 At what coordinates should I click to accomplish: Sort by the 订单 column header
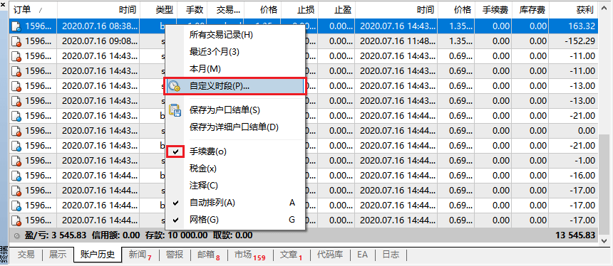33,10
